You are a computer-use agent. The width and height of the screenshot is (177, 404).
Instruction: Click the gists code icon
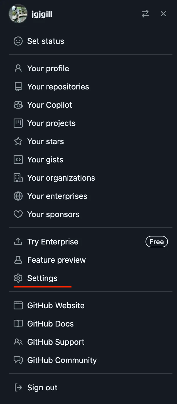point(18,160)
